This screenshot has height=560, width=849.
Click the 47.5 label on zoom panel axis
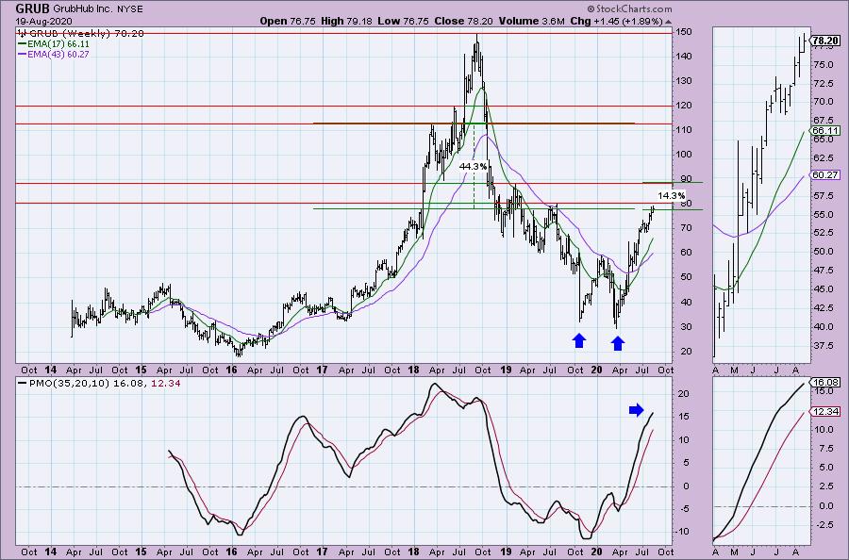tap(823, 270)
